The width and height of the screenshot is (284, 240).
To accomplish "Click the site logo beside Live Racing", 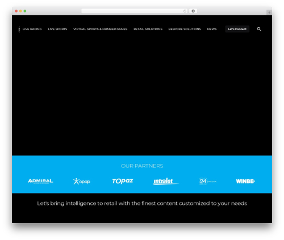I will pyautogui.click(x=19, y=29).
